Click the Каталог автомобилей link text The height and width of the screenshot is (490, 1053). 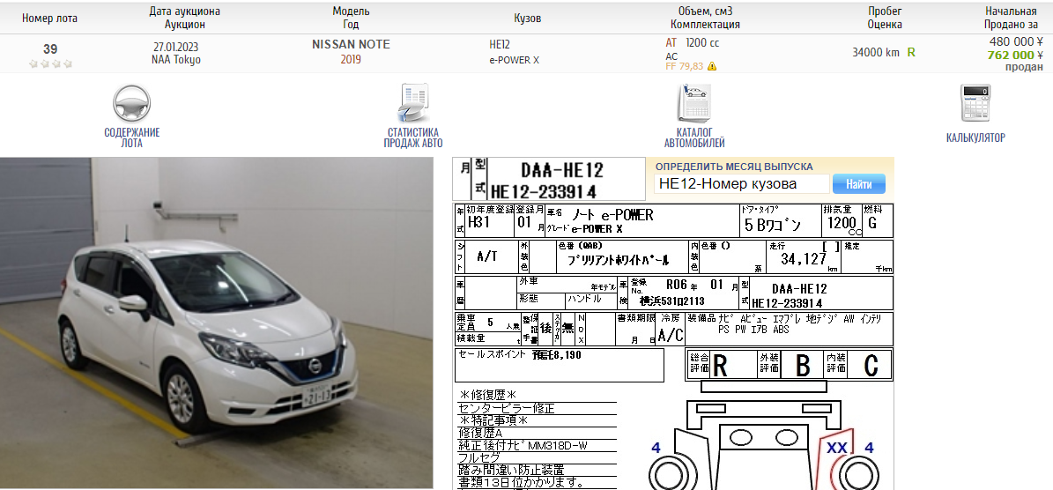coord(694,137)
